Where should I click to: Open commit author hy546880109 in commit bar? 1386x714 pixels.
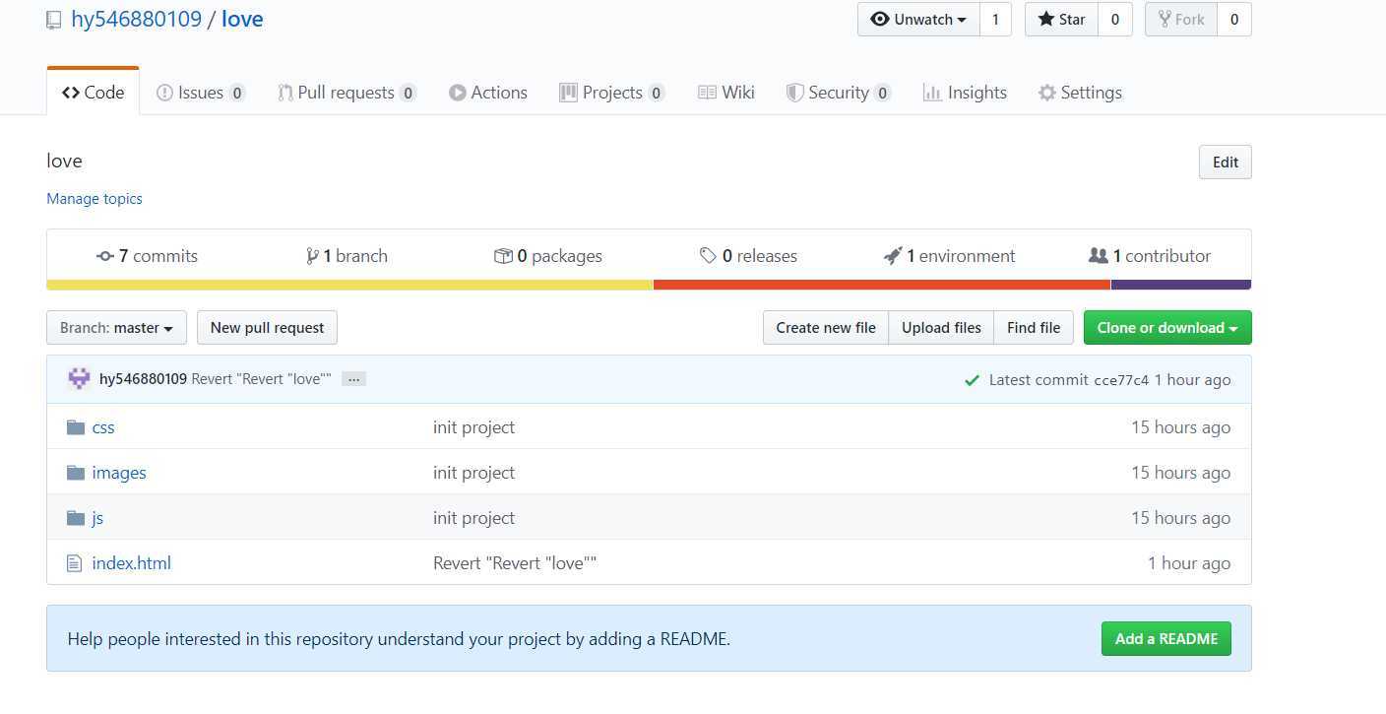pos(143,379)
